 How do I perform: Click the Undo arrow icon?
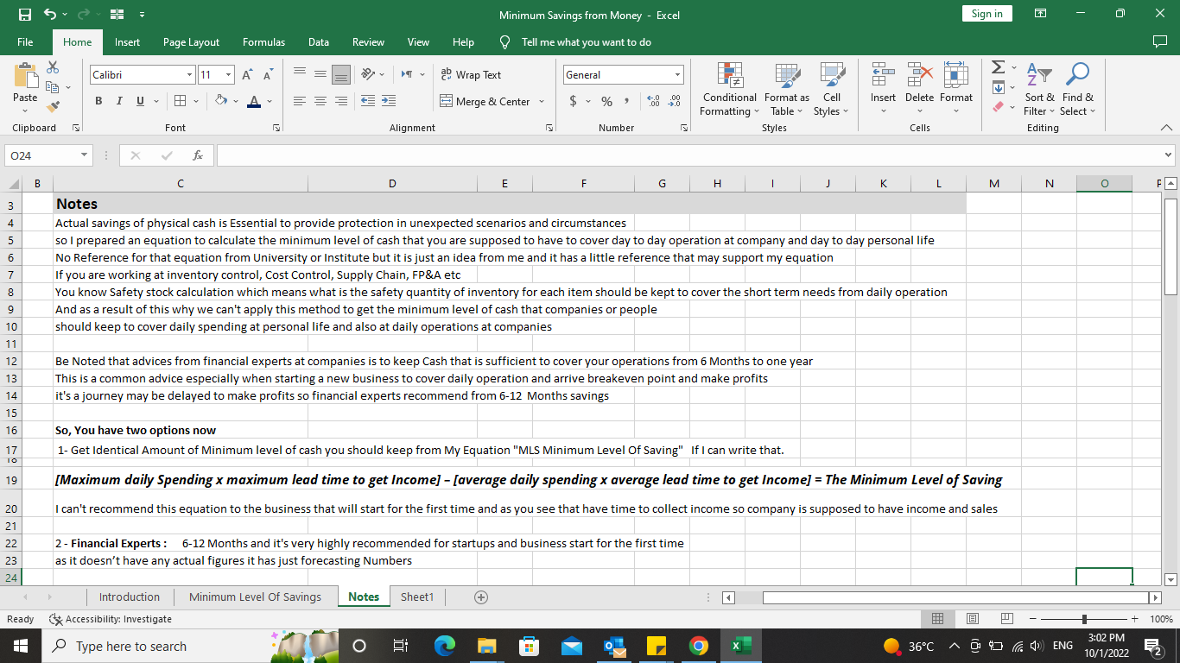49,14
